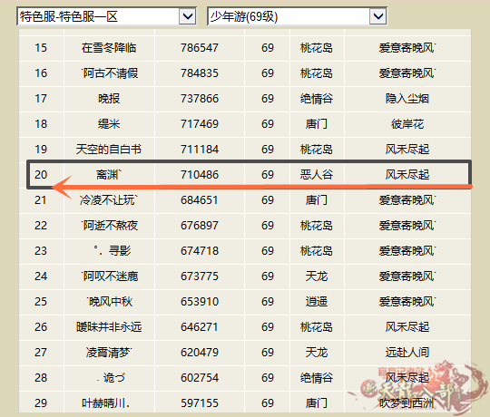Select player name 暧昧并非永远
Screen dimensions: 490x417
tap(109, 326)
